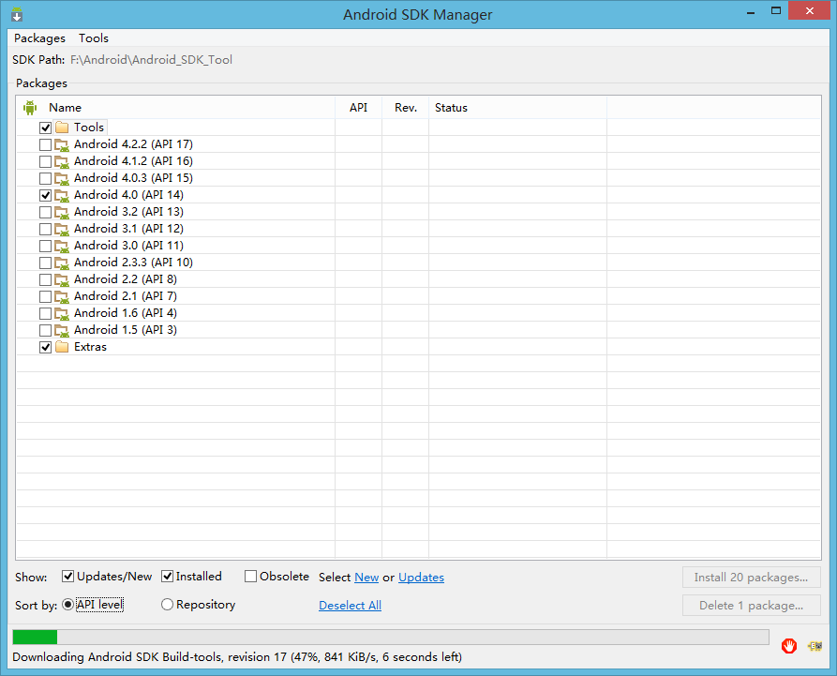Select the Repository sort radio button
The height and width of the screenshot is (676, 837).
167,605
